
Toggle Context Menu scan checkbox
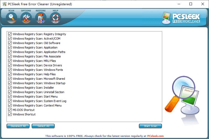click(10, 105)
